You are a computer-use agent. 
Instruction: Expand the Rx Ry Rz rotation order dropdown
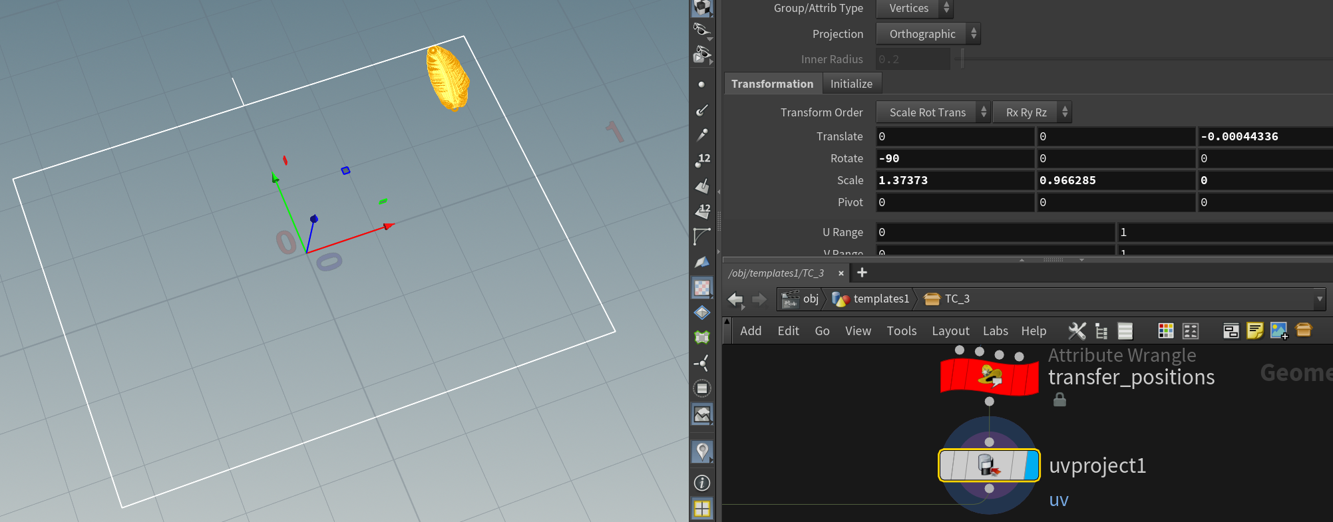point(1032,112)
